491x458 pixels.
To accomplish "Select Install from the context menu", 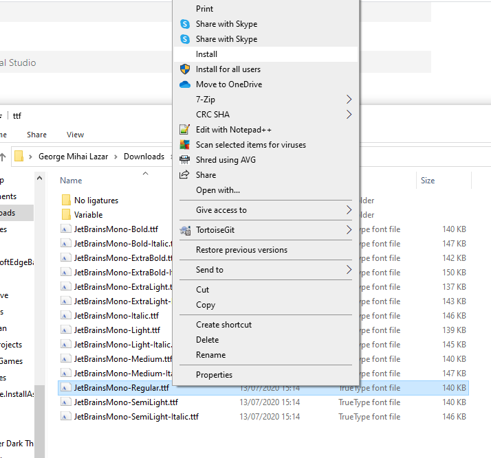I will [265, 54].
